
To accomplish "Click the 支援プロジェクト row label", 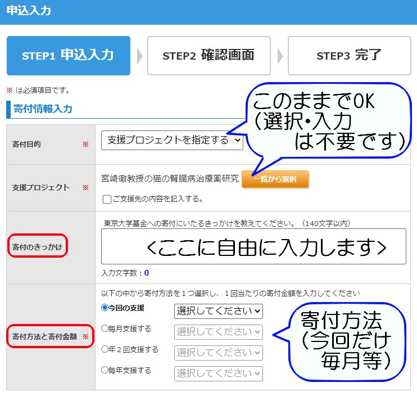I will [40, 188].
